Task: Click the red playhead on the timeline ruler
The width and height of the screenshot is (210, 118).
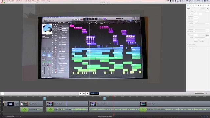Action: click(113, 96)
